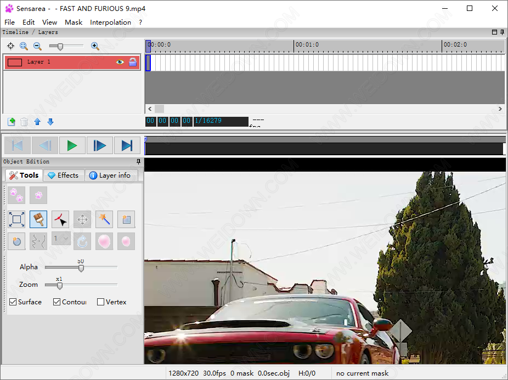508x380 pixels.
Task: Click the wavy contour smoothing tool icon
Action: [38, 241]
